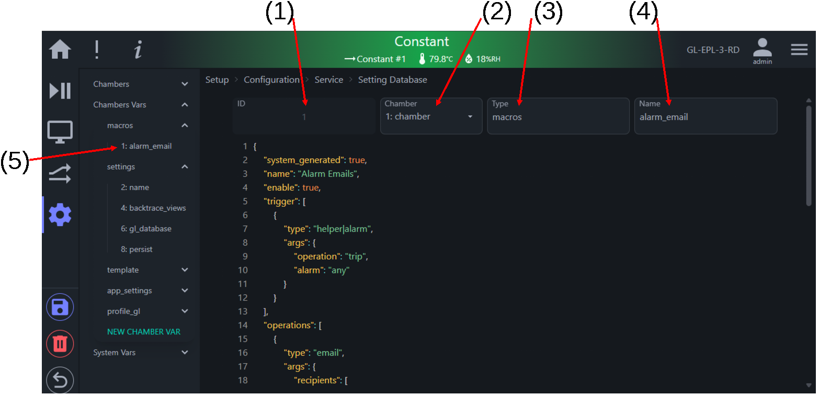Click the play/pause run control icon
This screenshot has height=395, width=819.
pos(60,91)
